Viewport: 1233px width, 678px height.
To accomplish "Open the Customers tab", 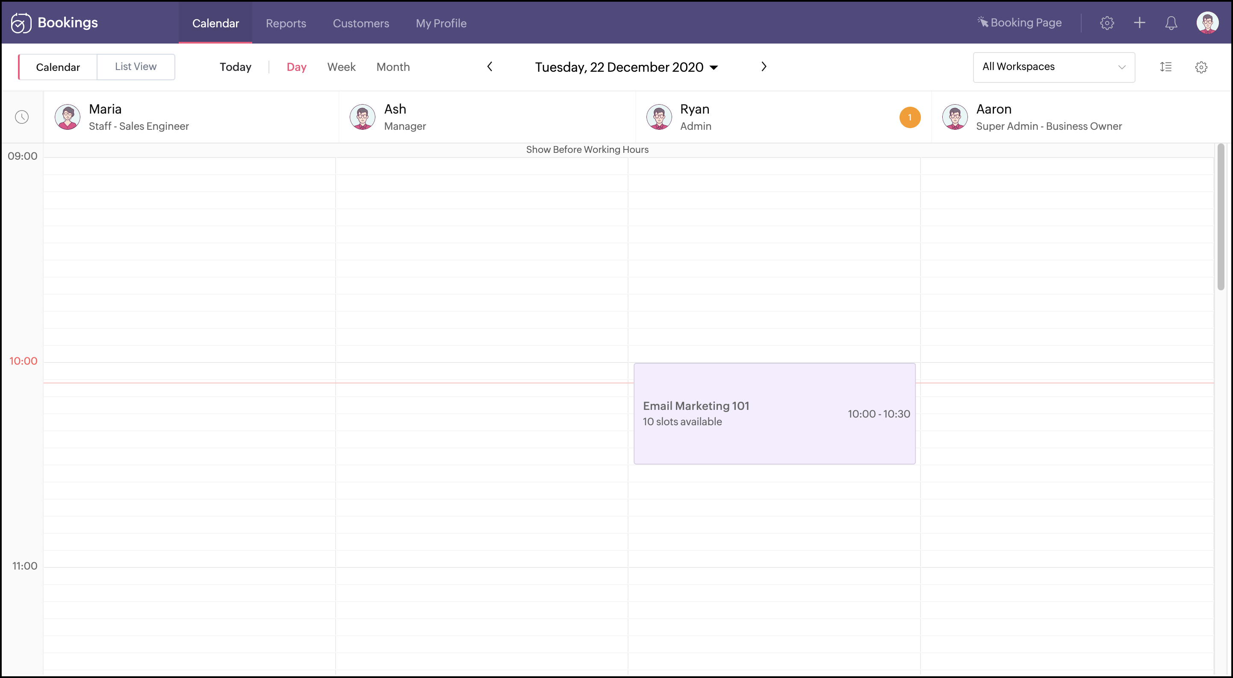I will (x=361, y=23).
